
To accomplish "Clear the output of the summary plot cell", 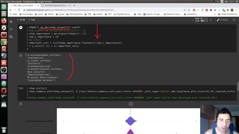I will pos(21,104).
